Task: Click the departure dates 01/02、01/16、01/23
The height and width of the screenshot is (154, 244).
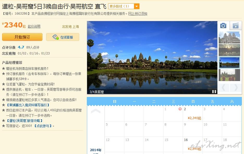Action: tap(34, 53)
